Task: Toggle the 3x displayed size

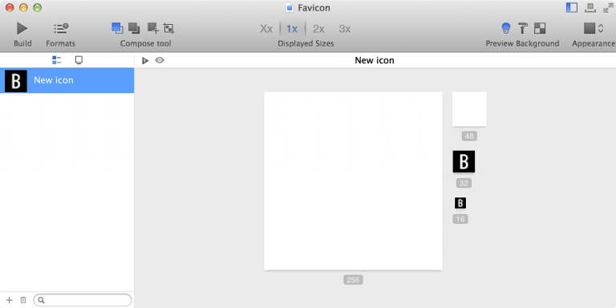Action: point(345,29)
